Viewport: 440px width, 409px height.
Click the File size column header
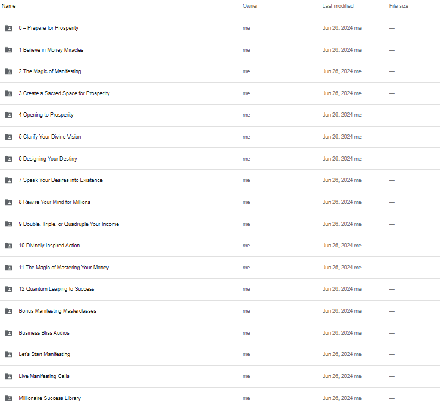[x=399, y=6]
